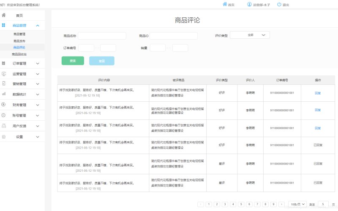Viewport: 338px width, 211px height.
Task: Click the user avatar icon for 运营部-木子
Action: [249, 4]
